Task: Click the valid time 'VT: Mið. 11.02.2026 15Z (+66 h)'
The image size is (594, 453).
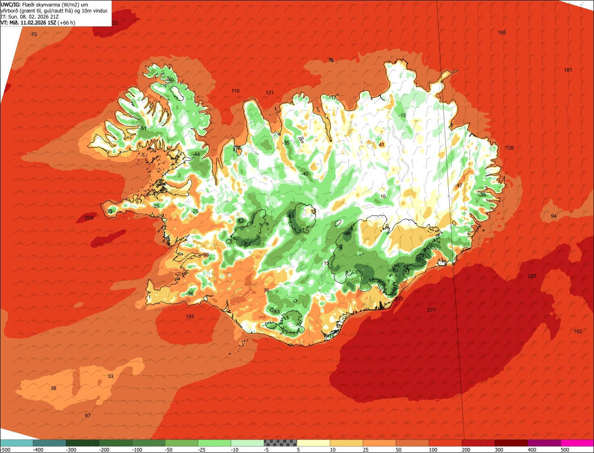Action: [x=38, y=23]
